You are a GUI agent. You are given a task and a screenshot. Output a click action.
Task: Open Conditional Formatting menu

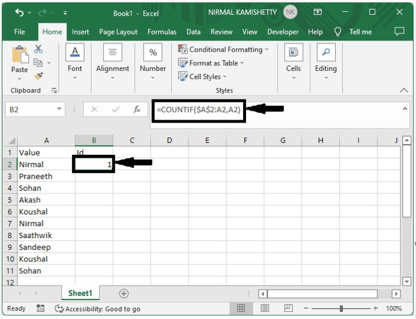pyautogui.click(x=223, y=49)
